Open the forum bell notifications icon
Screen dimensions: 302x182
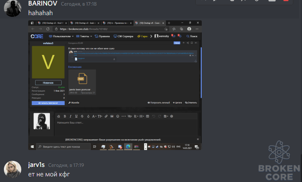180,36
